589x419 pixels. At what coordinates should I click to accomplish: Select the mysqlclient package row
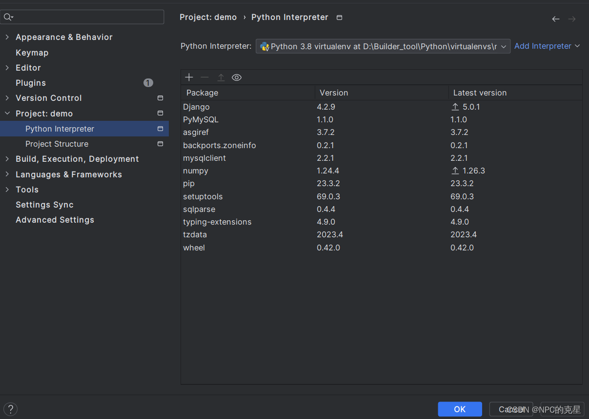click(x=382, y=158)
